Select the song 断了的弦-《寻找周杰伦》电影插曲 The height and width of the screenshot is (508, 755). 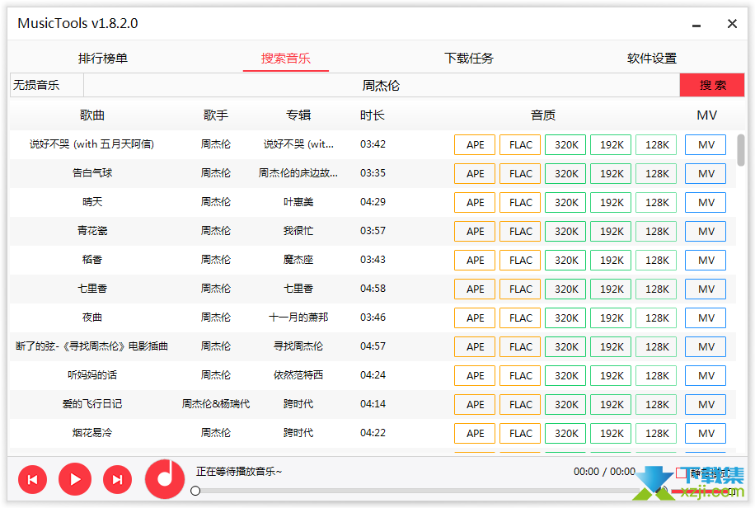pos(92,346)
